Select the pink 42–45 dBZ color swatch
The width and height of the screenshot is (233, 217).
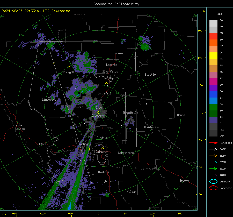click(x=213, y=75)
